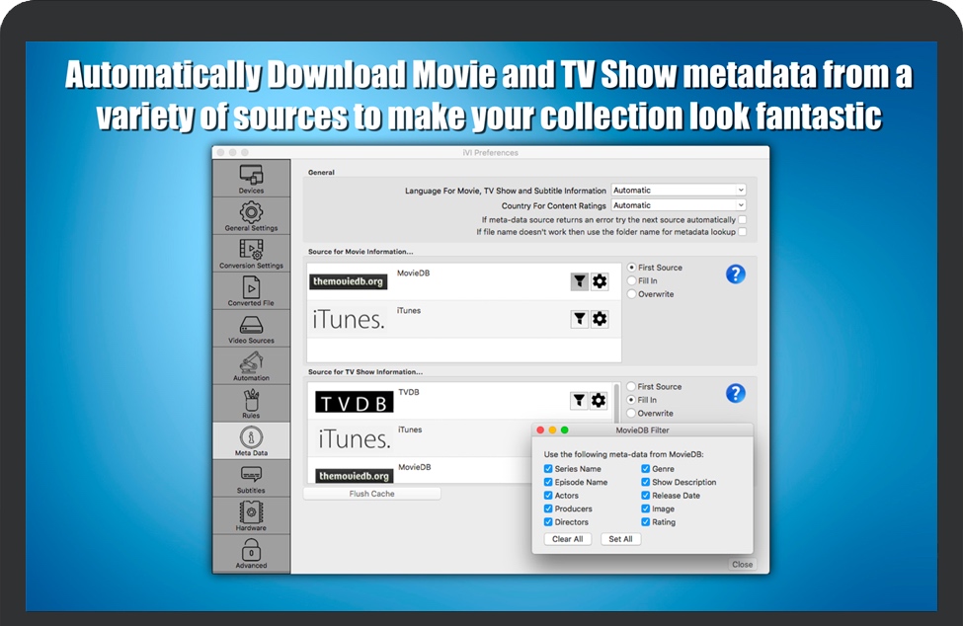
Task: Open gear settings for iTunes movie source
Action: pyautogui.click(x=600, y=319)
